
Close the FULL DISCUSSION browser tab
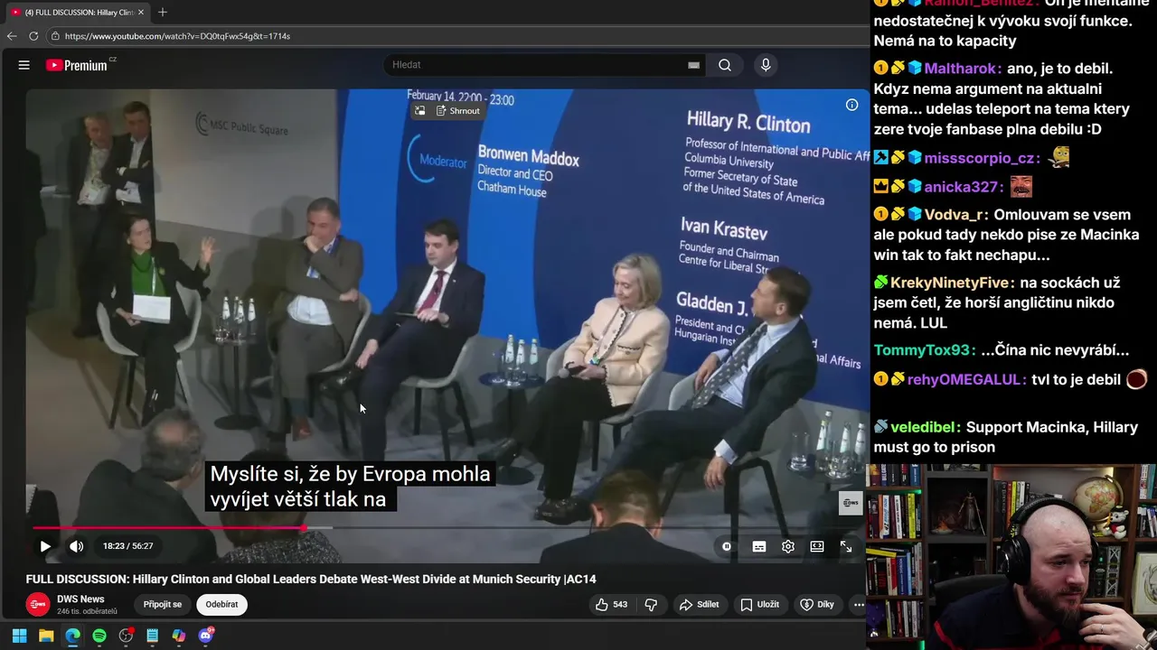(141, 13)
